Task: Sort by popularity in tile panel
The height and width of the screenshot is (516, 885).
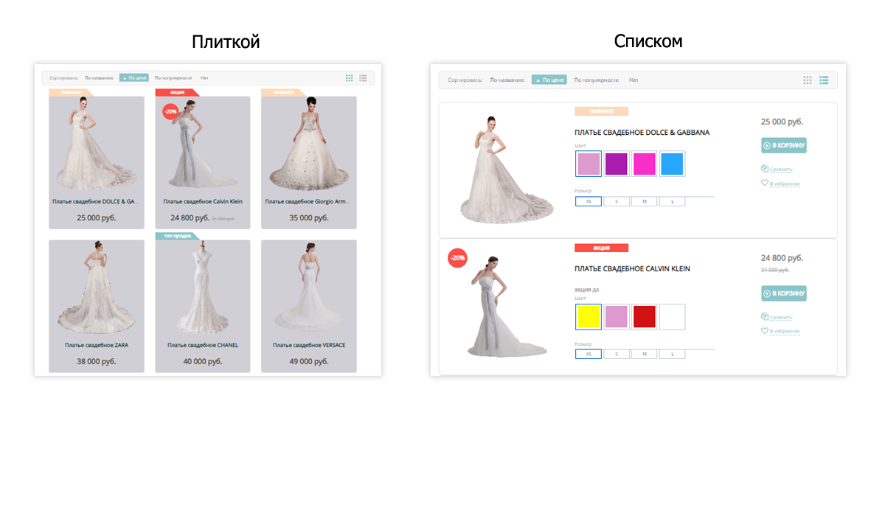Action: [173, 77]
